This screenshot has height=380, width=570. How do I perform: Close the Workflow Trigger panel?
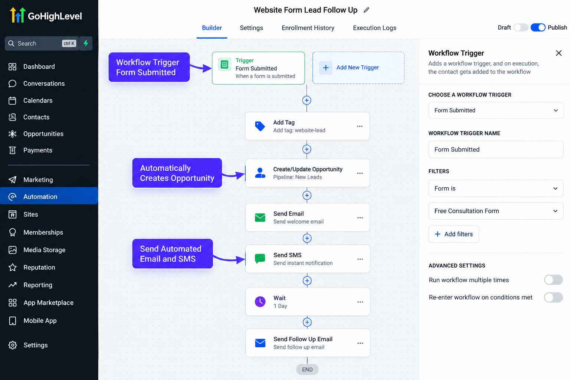coord(558,53)
